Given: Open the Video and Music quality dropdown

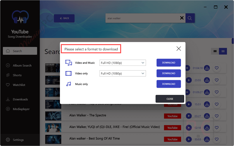Looking at the screenshot, I should pos(123,63).
